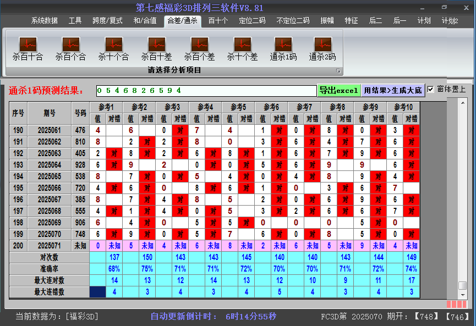The image size is (476, 326).
Task: Click the 75% accuracy value under 参考2
Action: (147, 269)
